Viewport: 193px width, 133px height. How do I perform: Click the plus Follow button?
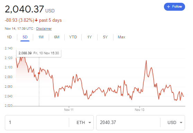click(174, 7)
